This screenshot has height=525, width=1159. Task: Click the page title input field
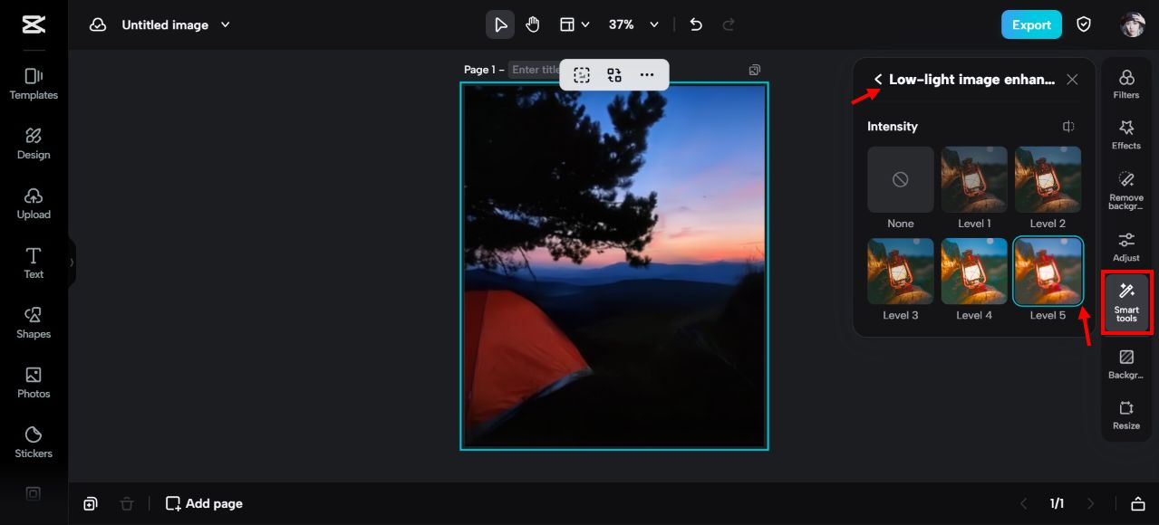pyautogui.click(x=535, y=70)
